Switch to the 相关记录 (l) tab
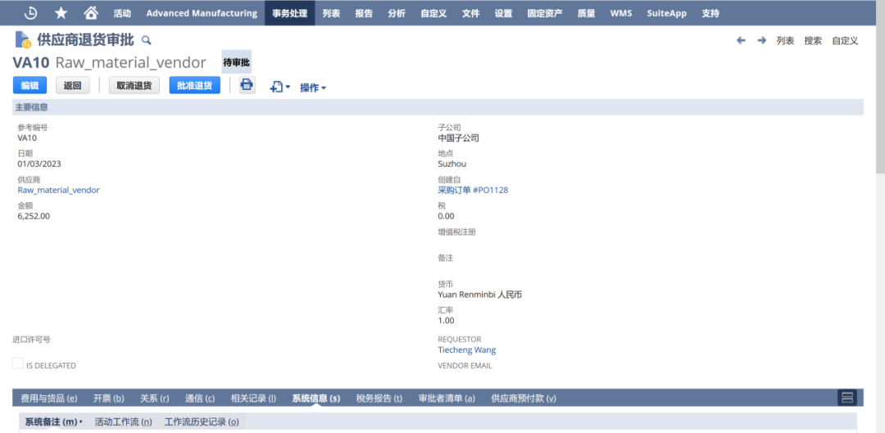885x433 pixels. pos(253,398)
